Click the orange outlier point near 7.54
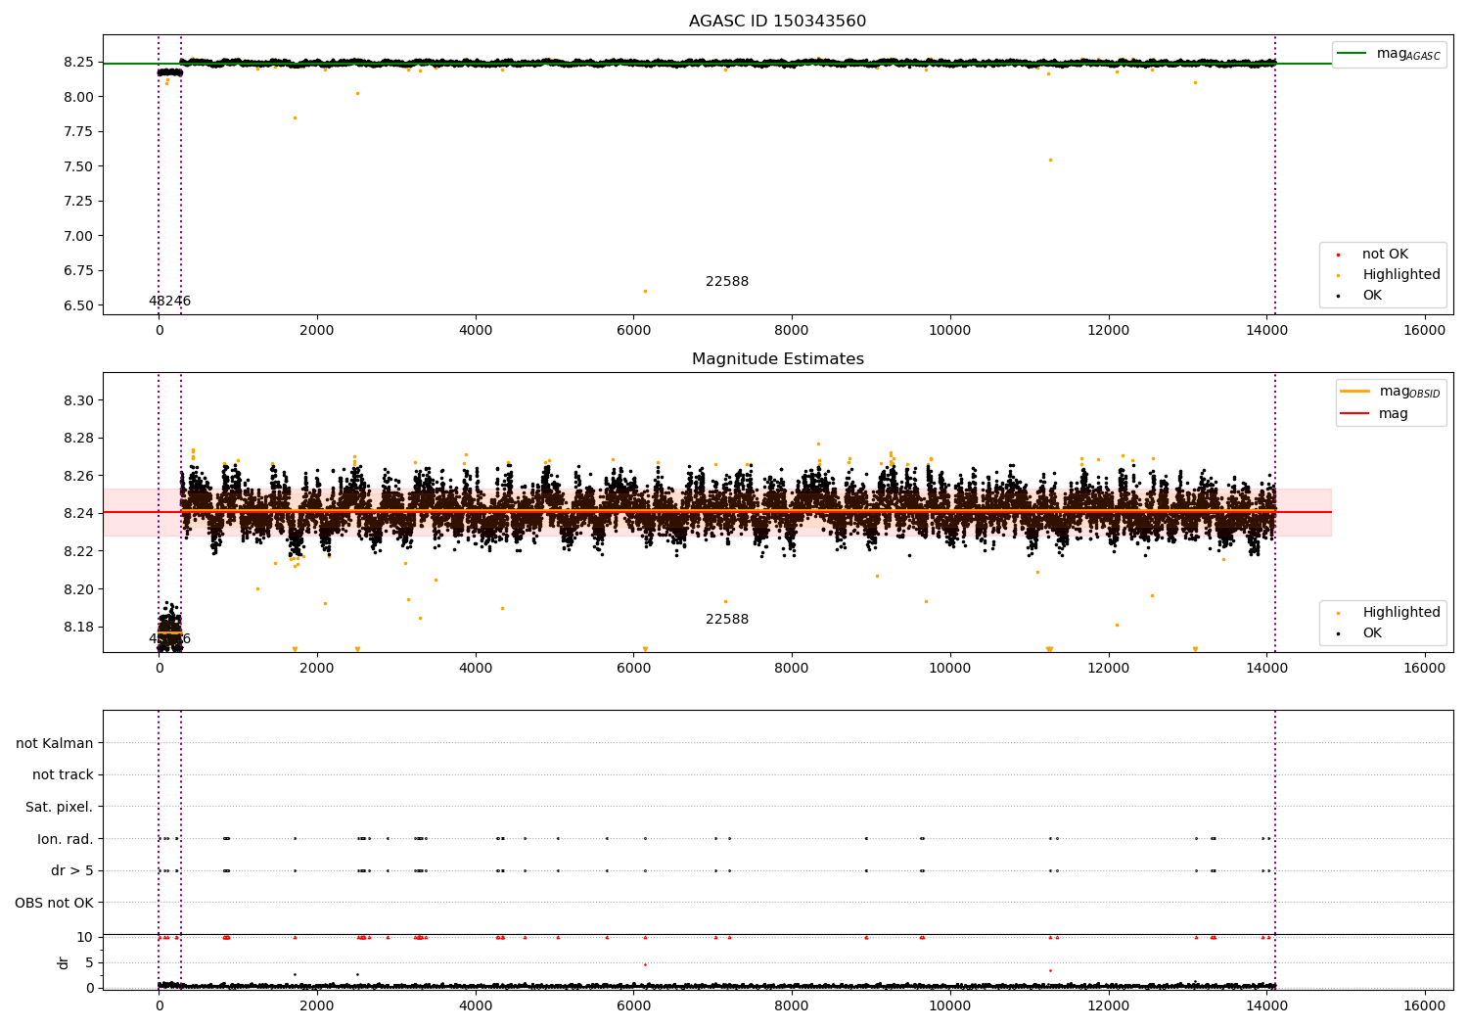This screenshot has height=1028, width=1468. 1050,160
